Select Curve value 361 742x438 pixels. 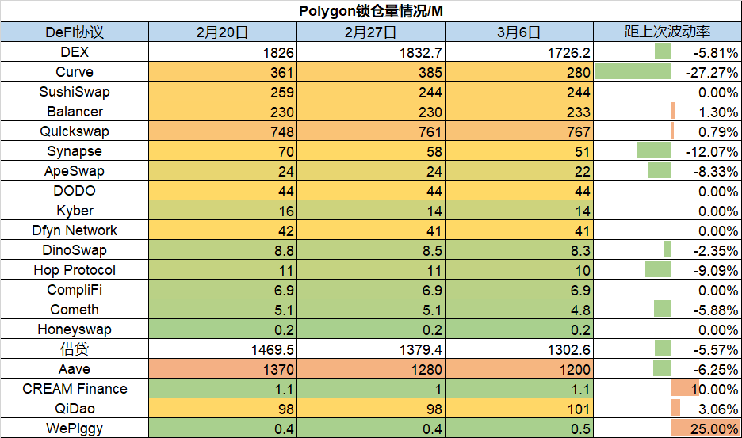223,71
